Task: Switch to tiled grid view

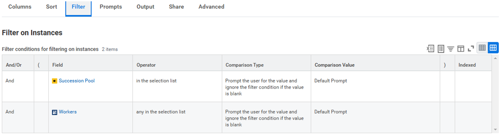Action: (x=493, y=48)
